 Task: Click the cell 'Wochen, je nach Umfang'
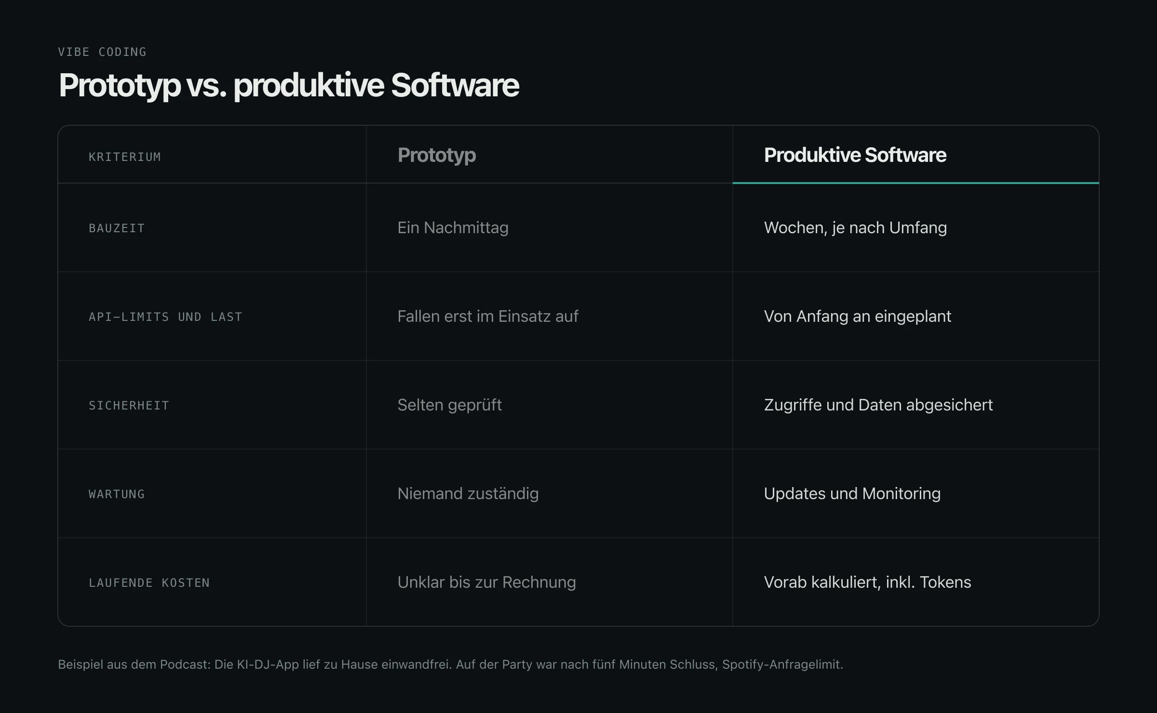click(x=856, y=227)
